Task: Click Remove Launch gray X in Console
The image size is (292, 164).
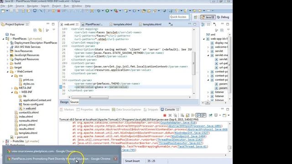Action: point(170,115)
